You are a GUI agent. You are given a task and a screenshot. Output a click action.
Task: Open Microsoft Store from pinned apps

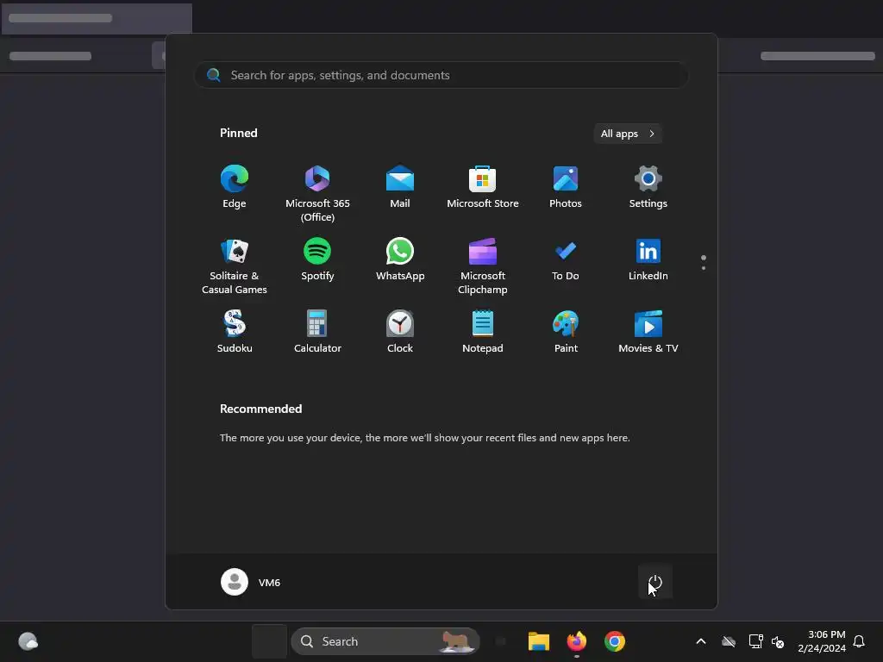coord(483,187)
